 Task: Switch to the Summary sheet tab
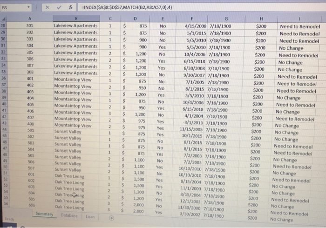pyautogui.click(x=44, y=214)
